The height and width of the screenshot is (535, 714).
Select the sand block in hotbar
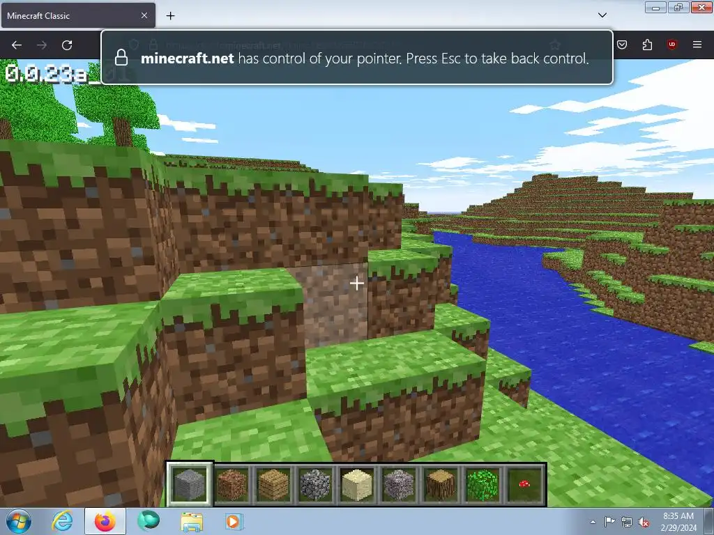(357, 485)
